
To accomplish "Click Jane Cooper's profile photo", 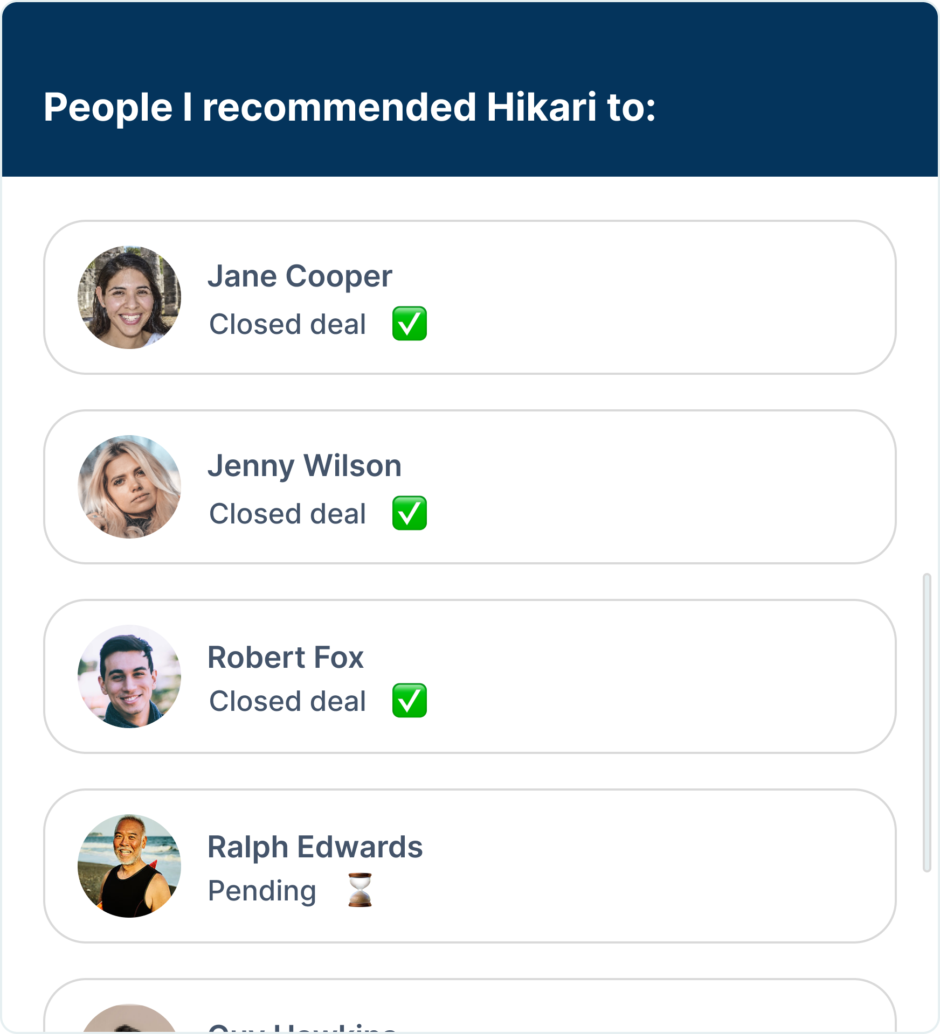I will pyautogui.click(x=129, y=297).
